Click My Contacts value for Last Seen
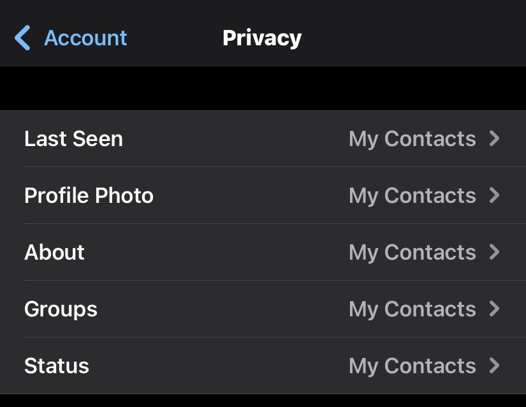The image size is (526, 407). pos(412,139)
